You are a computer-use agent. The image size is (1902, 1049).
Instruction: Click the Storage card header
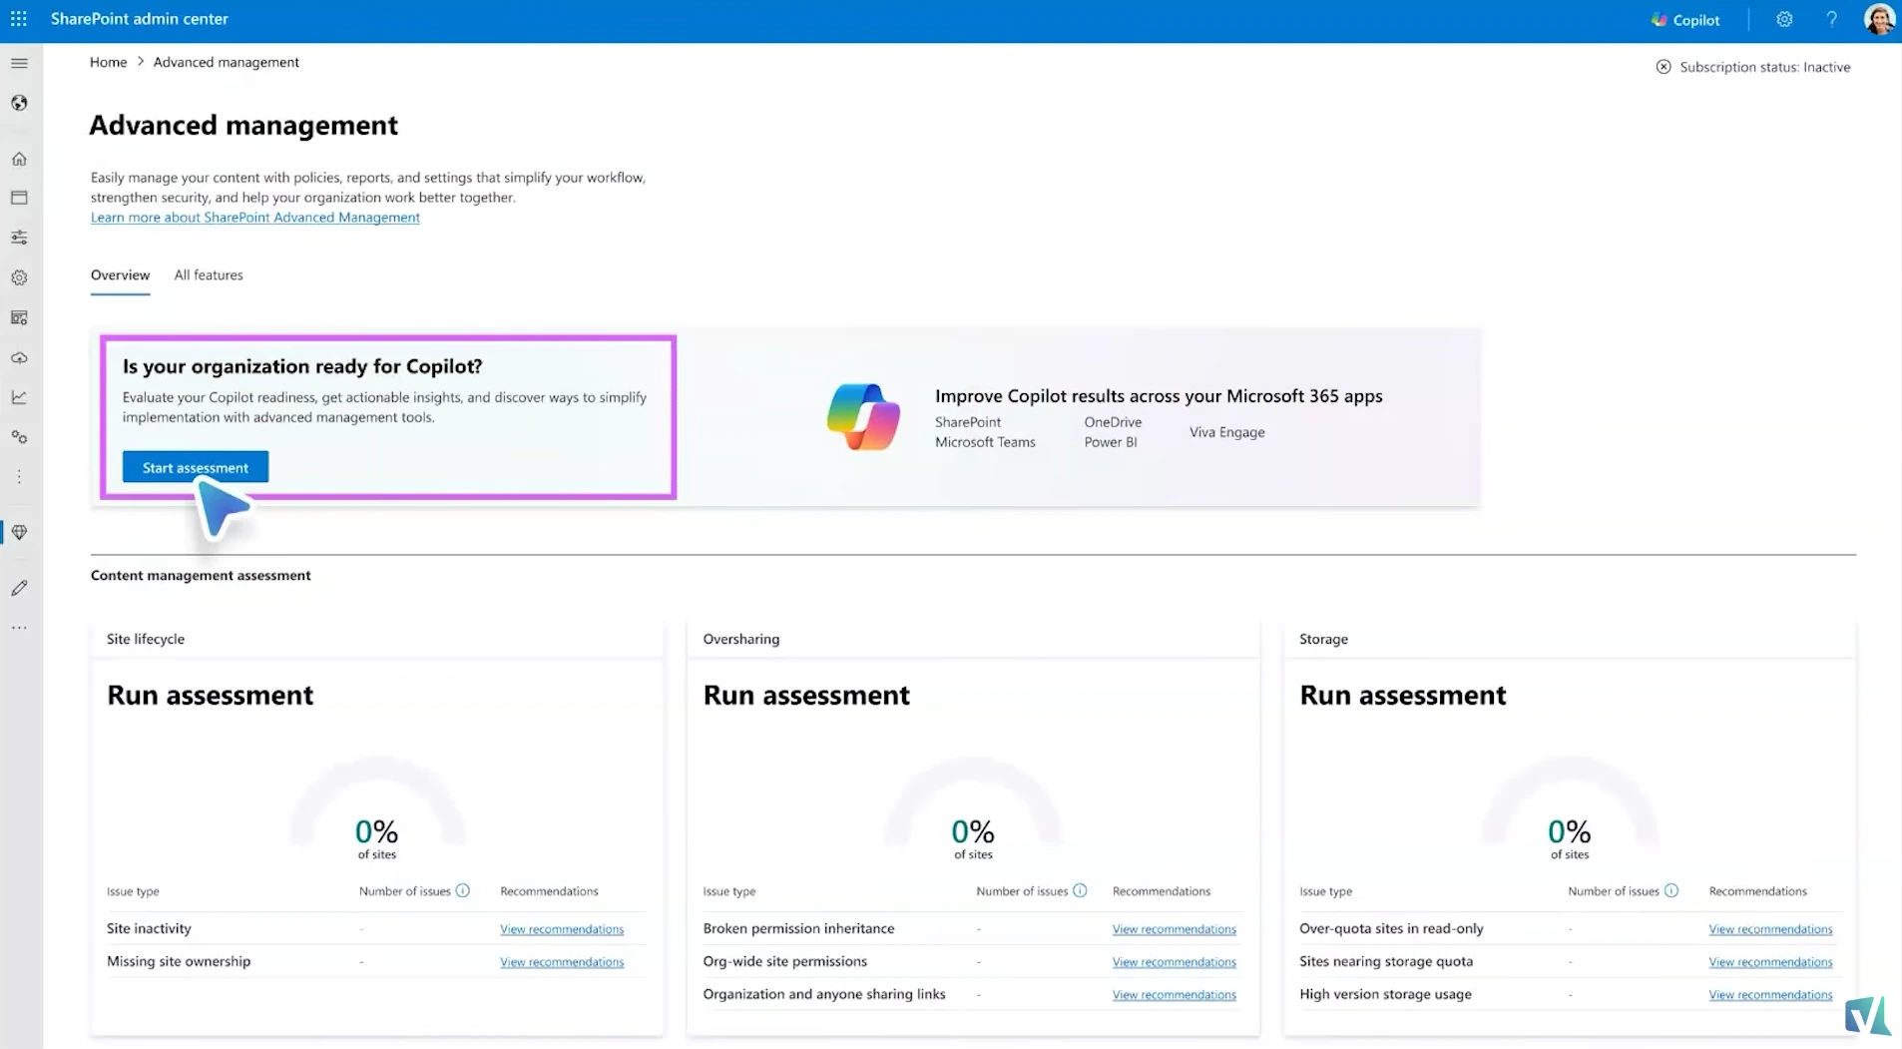point(1323,639)
